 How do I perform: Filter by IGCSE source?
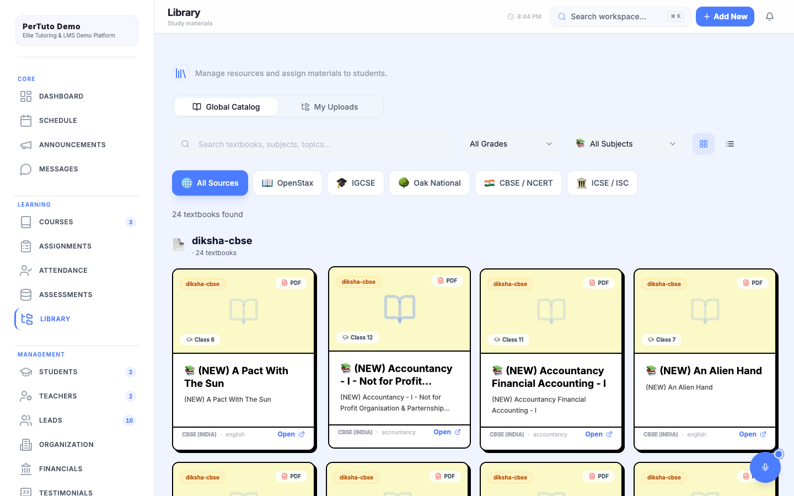pos(356,183)
